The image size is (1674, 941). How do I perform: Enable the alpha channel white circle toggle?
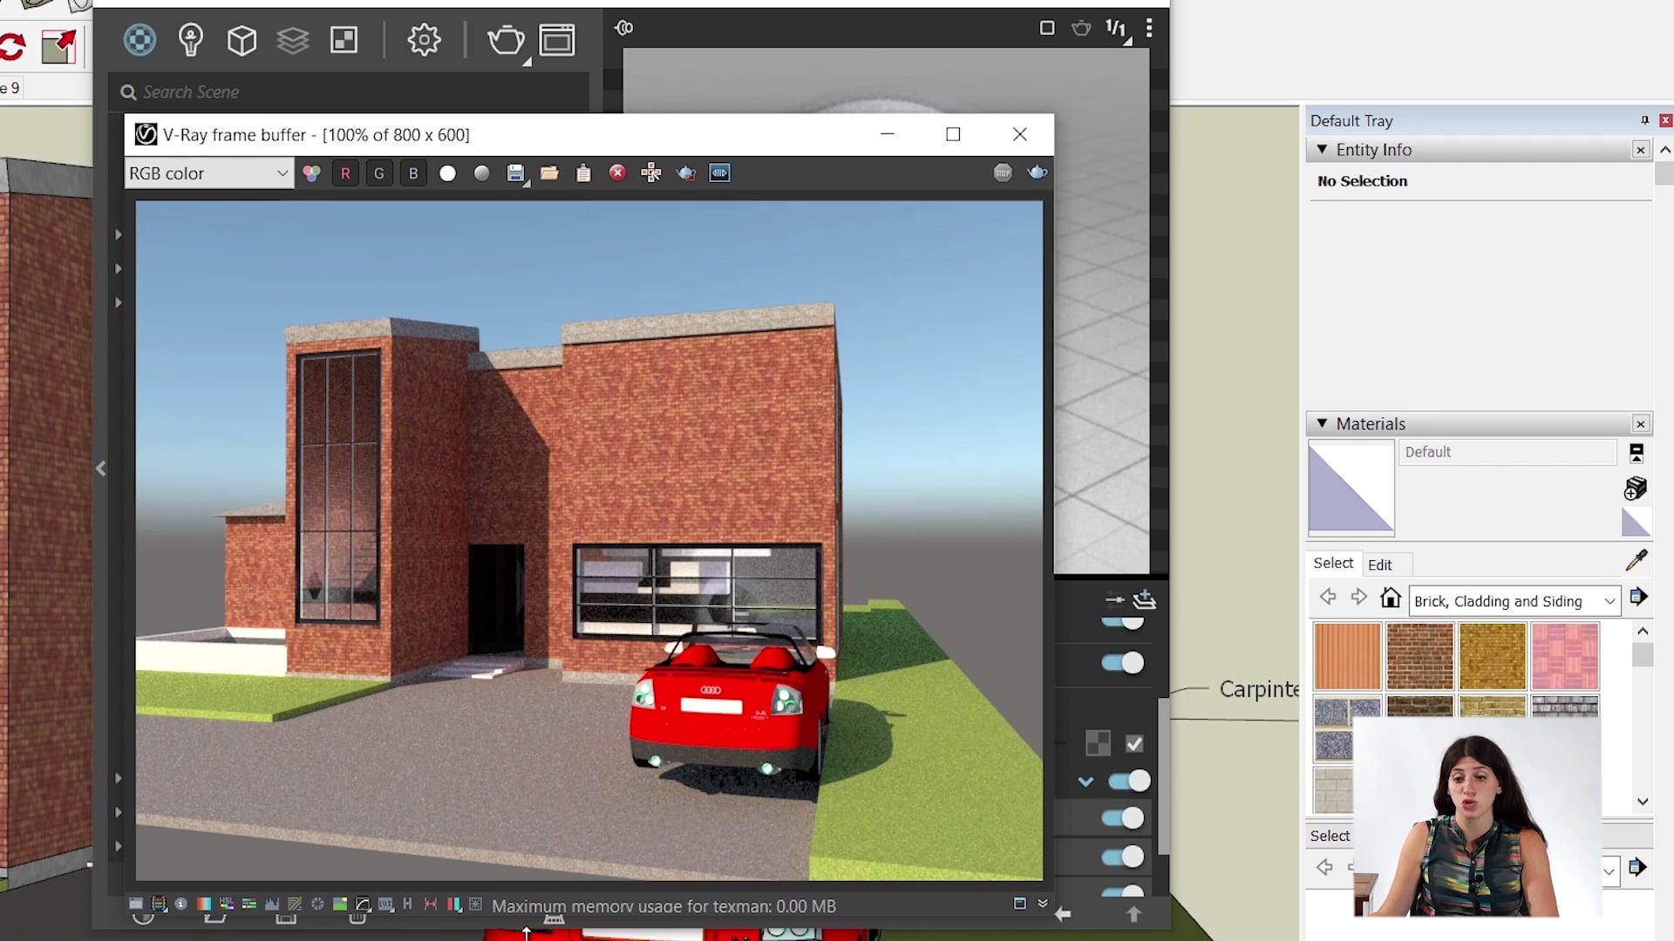click(x=447, y=173)
